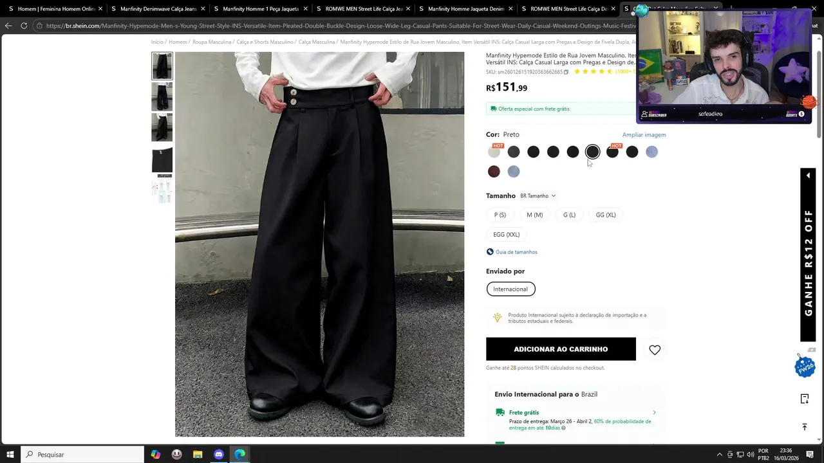824x463 pixels.
Task: Go back using the browser back arrow
Action: coord(8,26)
